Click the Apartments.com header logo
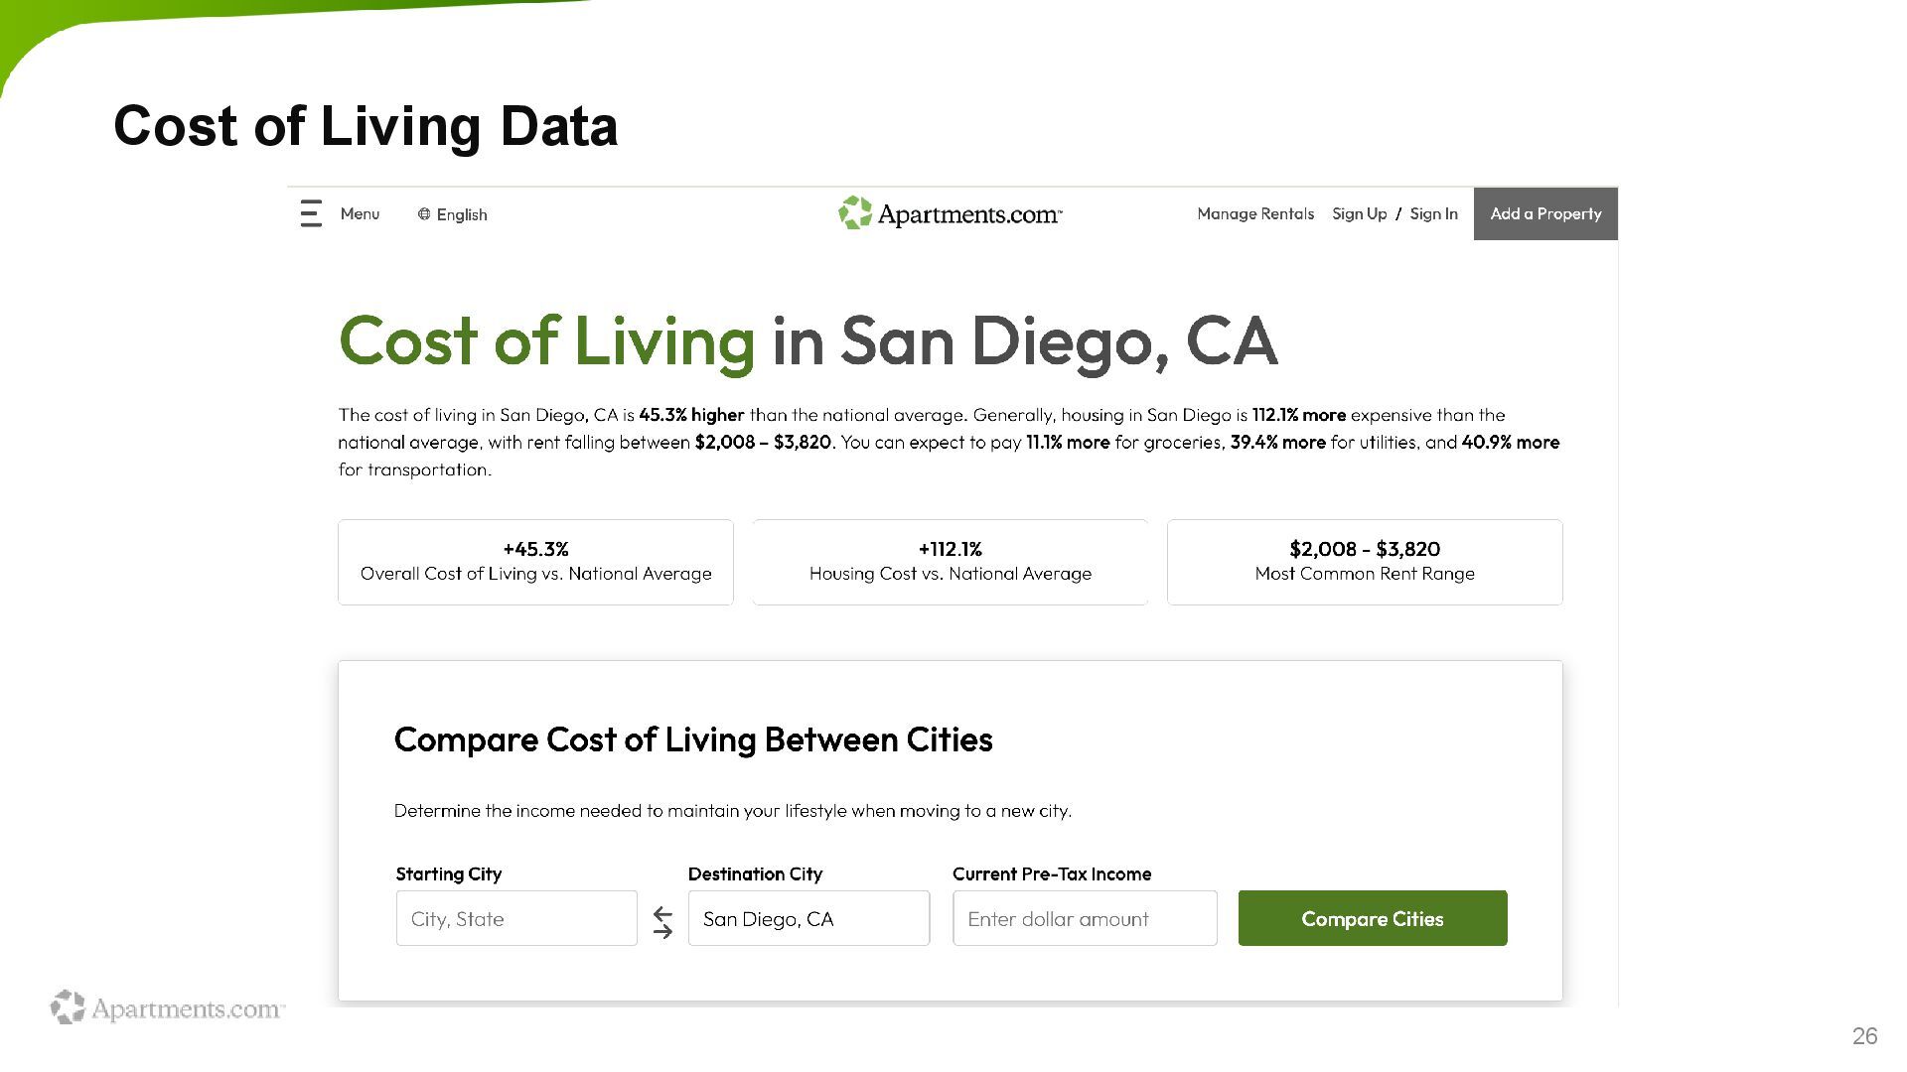 coord(950,212)
